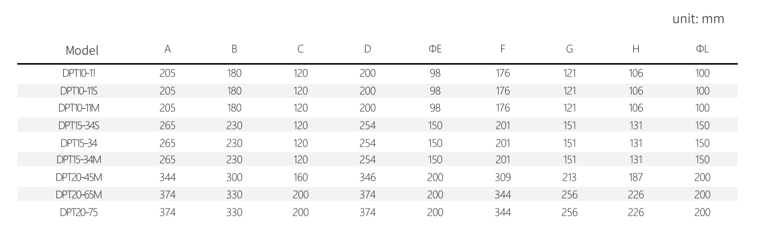The width and height of the screenshot is (759, 232).
Task: Click the ΦL column header
Action: 703,49
